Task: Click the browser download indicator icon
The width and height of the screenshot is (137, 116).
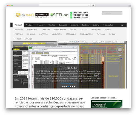Action: coord(93,5)
